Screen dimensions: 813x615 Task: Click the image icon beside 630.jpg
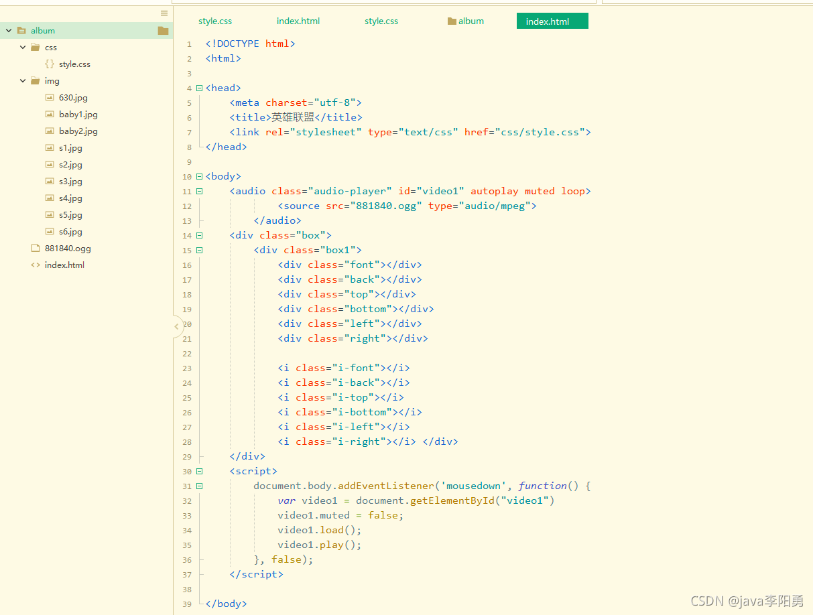click(50, 97)
